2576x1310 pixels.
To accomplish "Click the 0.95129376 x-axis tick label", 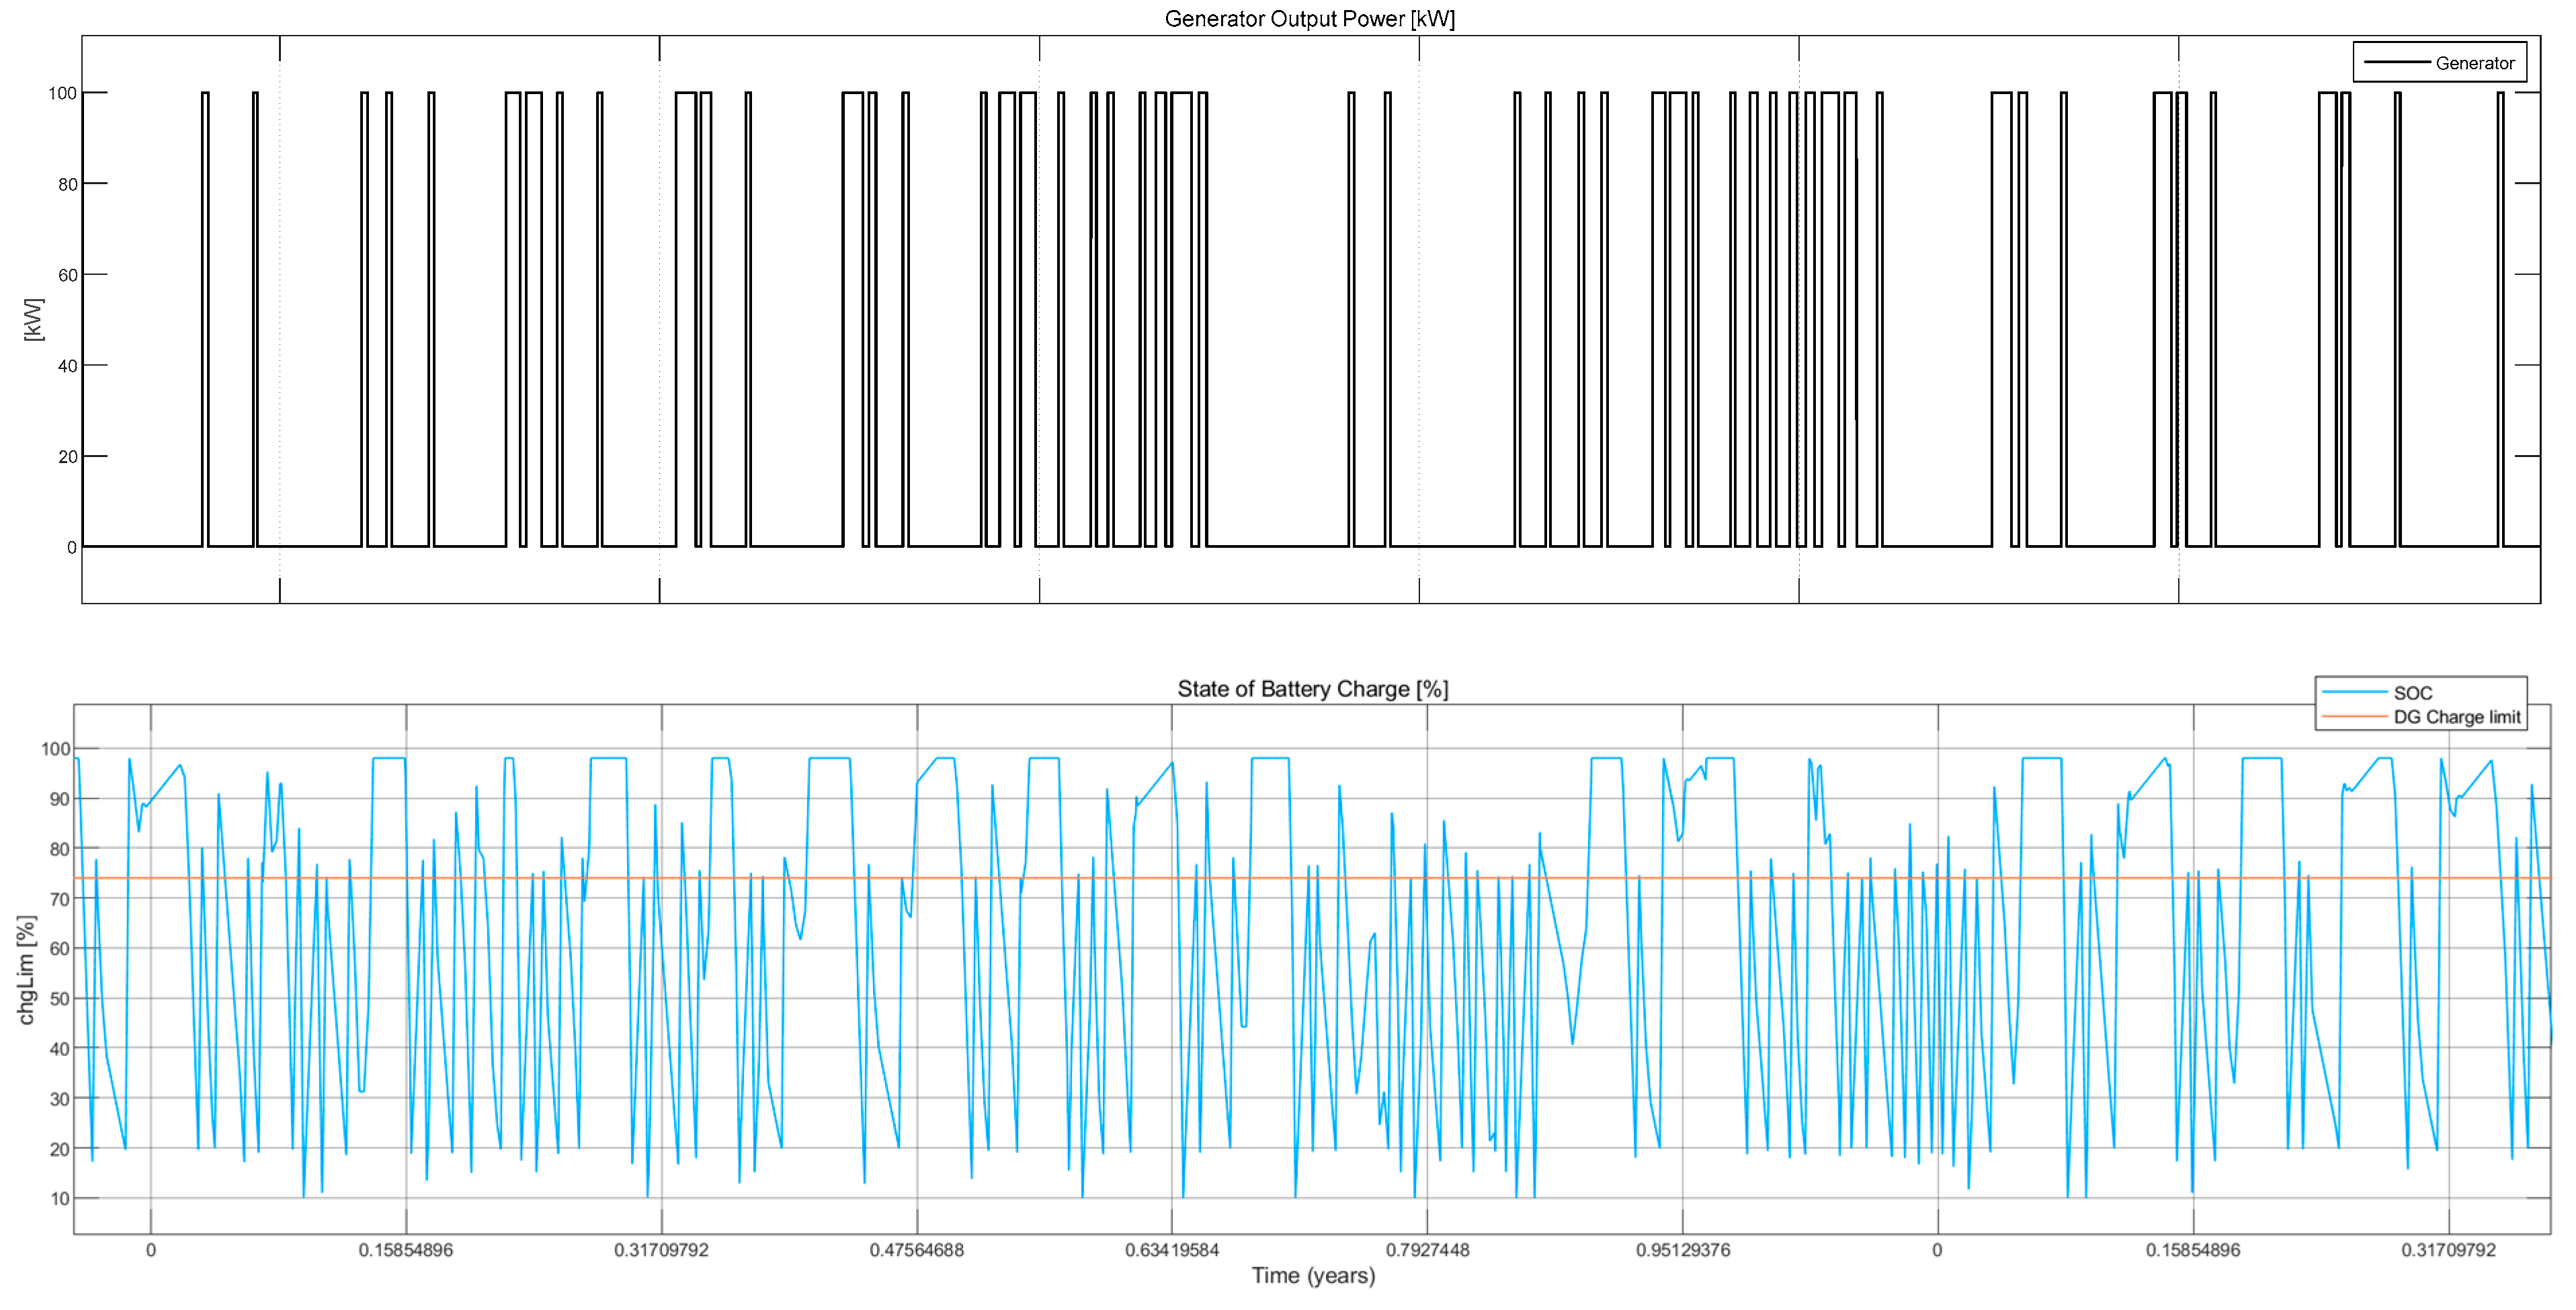I will pos(1682,1250).
